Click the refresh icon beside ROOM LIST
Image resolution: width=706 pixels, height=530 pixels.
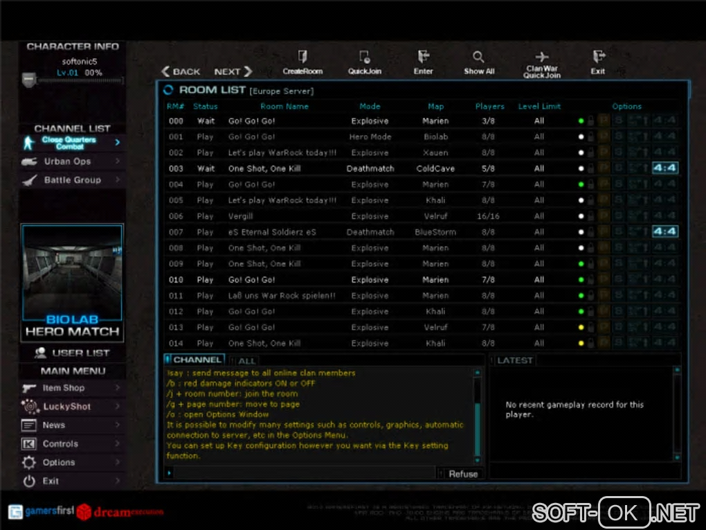click(168, 90)
